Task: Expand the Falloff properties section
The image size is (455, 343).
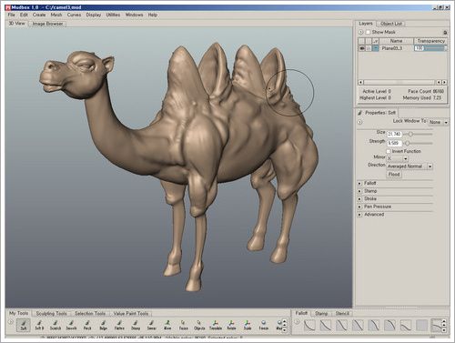Action: pos(359,183)
